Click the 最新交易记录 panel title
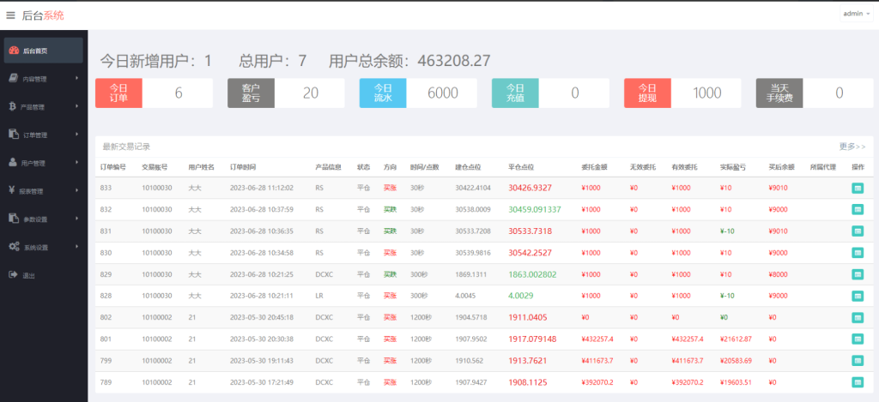 (126, 147)
